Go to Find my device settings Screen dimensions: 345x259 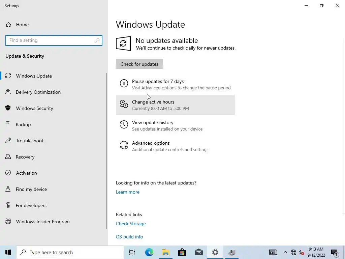(53, 189)
